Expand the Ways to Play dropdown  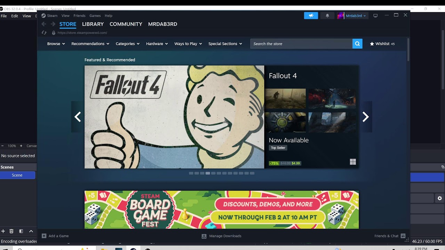[x=188, y=44]
